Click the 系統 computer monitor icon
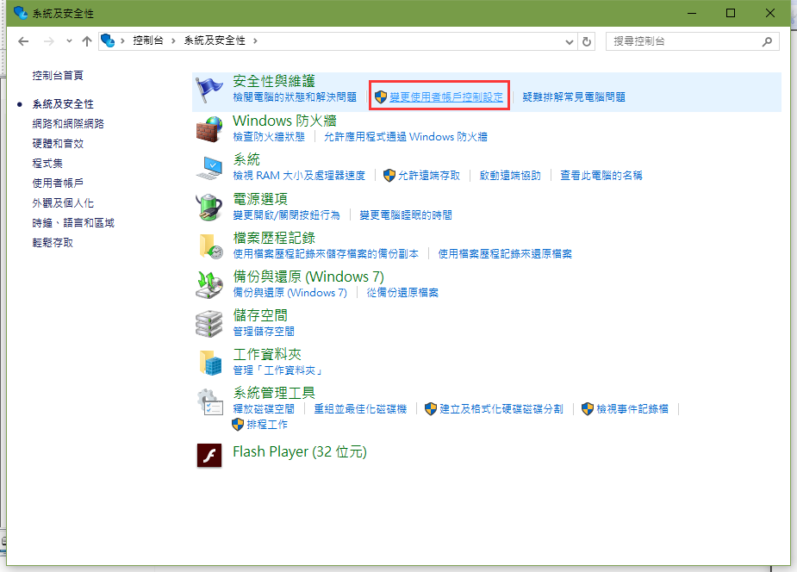This screenshot has width=797, height=572. [x=209, y=168]
